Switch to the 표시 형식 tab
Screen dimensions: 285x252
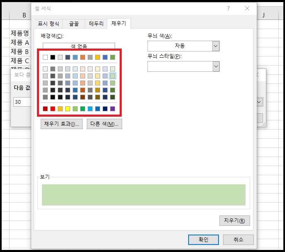tap(48, 24)
